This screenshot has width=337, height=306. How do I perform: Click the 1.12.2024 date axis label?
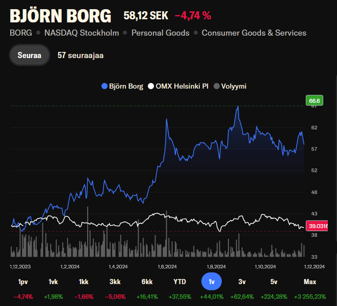tap(314, 267)
